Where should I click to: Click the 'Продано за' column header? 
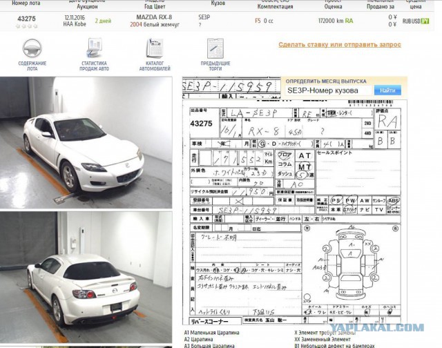point(381,6)
